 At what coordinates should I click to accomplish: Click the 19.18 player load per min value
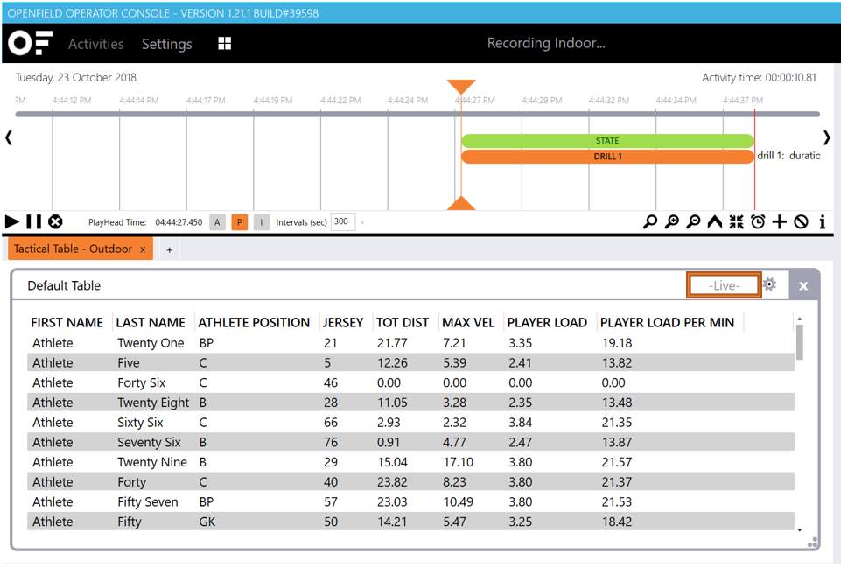pos(617,343)
